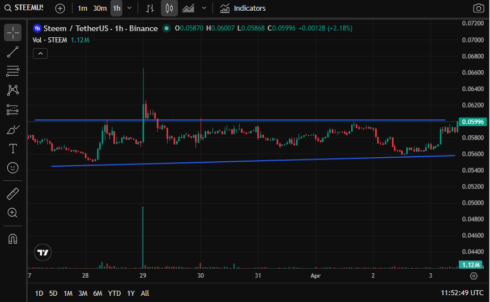Select the crosshair cursor tool
Image resolution: width=490 pixels, height=302 pixels.
point(13,32)
